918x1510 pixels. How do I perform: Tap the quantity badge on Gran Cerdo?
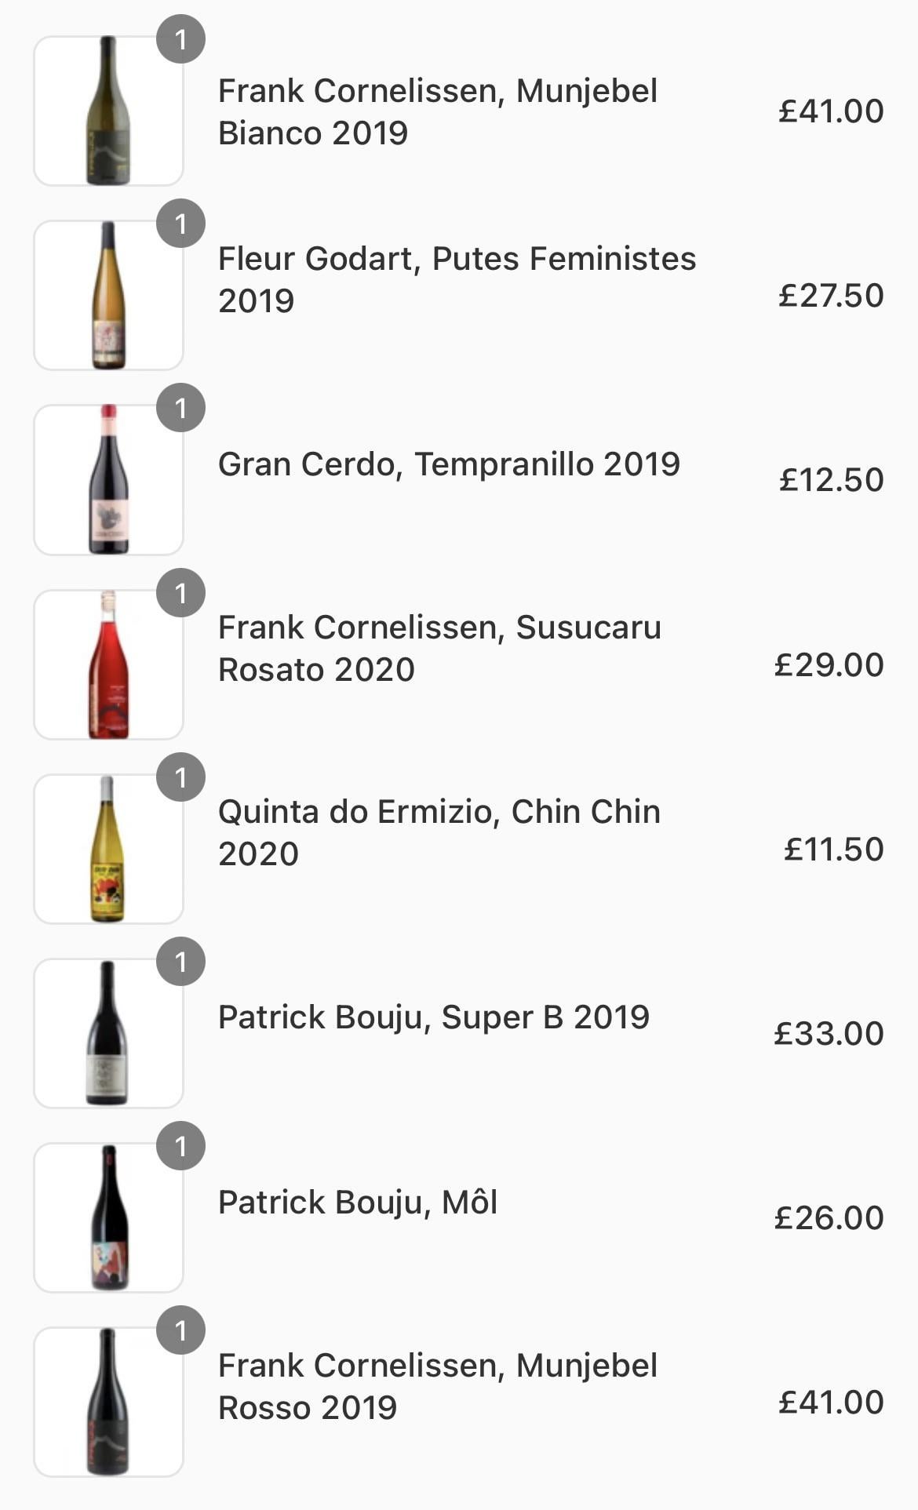pyautogui.click(x=180, y=408)
